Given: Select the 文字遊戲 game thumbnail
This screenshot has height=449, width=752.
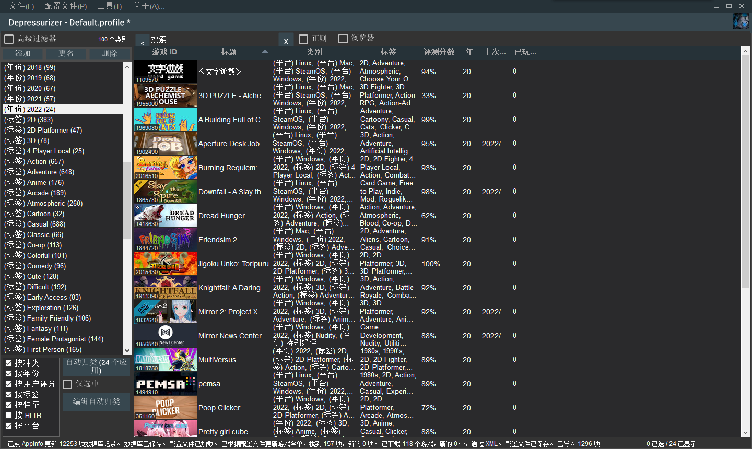Looking at the screenshot, I should pyautogui.click(x=166, y=72).
